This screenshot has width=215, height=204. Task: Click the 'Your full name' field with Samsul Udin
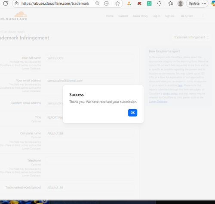click(89, 58)
